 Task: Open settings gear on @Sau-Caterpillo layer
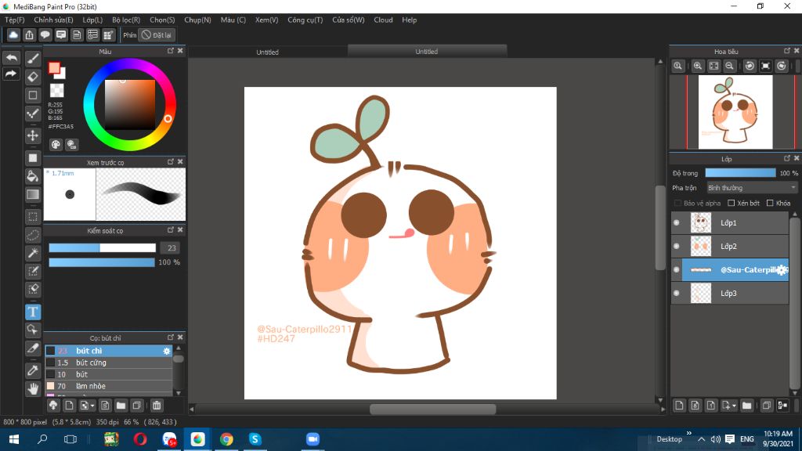781,270
